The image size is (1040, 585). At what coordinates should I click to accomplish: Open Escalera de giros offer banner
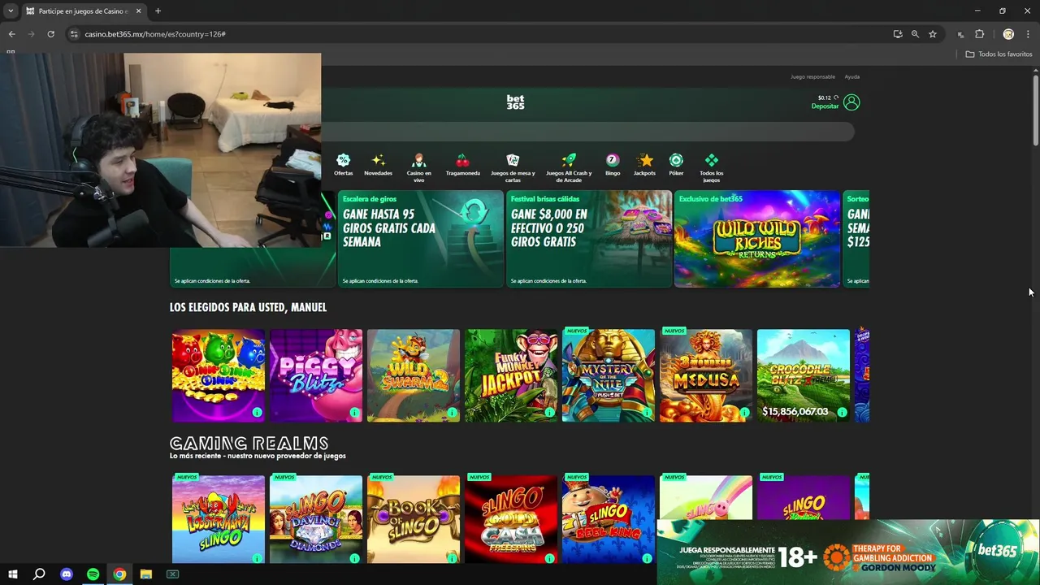420,239
